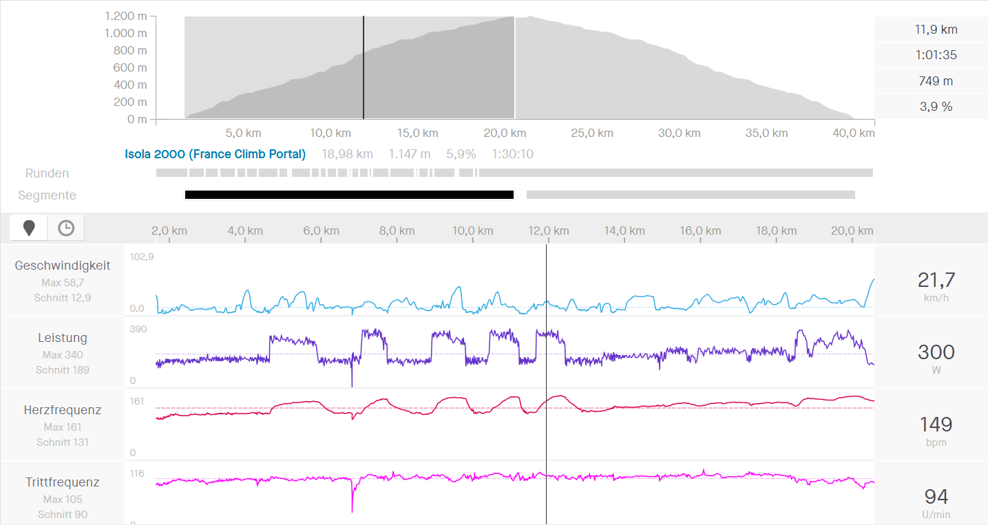
Task: Click the Trittfrequenz chart label
Action: [x=63, y=482]
